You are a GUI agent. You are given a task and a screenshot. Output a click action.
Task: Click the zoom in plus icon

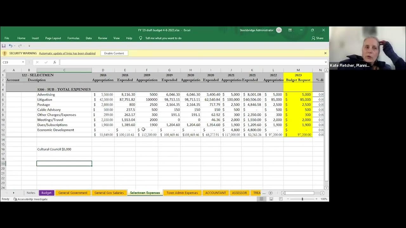coord(316,199)
